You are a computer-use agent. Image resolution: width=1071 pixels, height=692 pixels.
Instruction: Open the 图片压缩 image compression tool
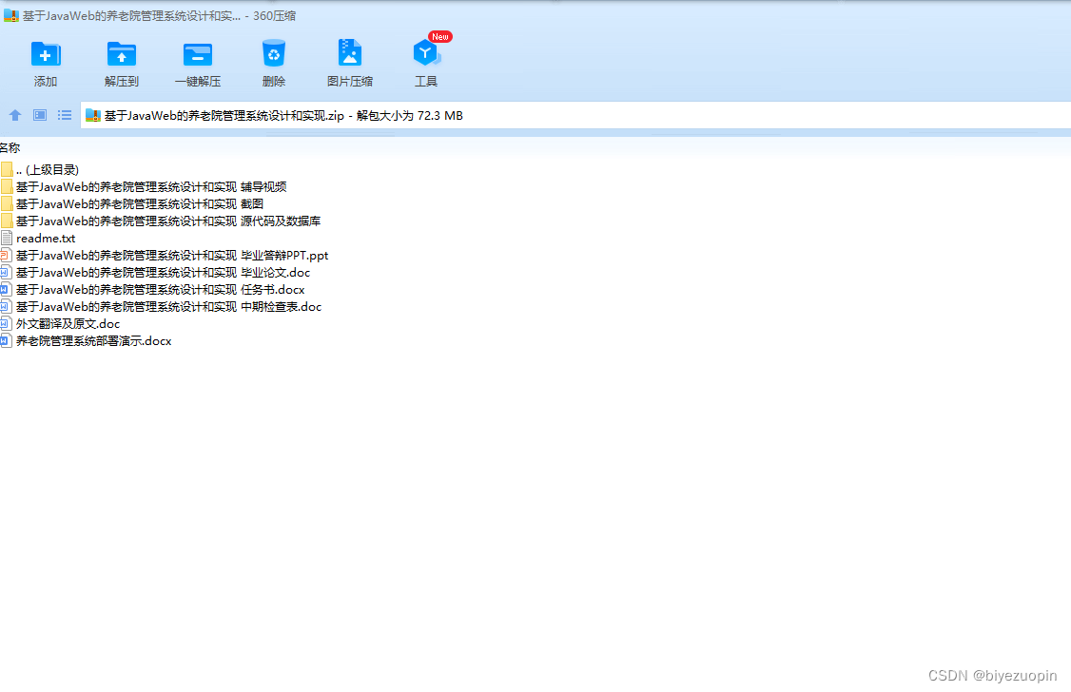click(x=350, y=53)
